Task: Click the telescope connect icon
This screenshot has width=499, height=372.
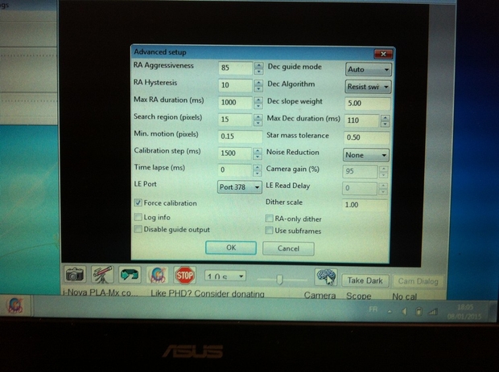Action: point(102,275)
